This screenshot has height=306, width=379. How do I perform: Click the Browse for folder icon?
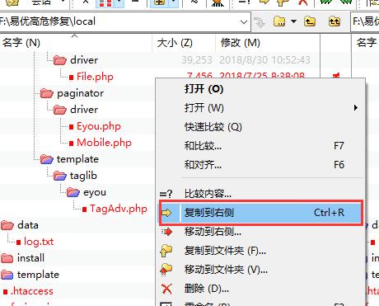point(279,21)
